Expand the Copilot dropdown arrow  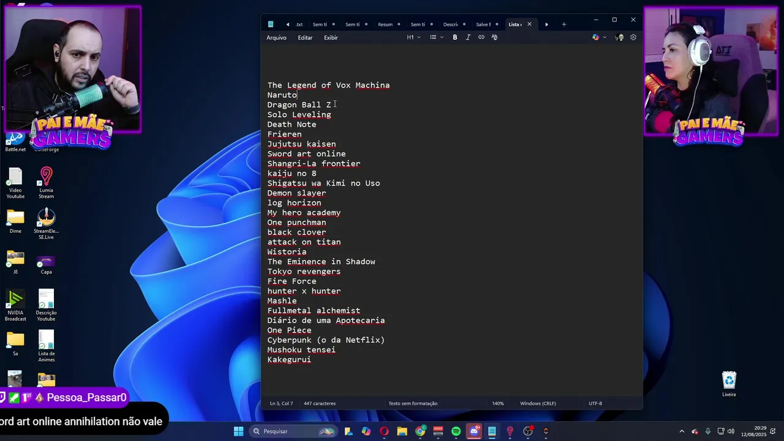605,37
